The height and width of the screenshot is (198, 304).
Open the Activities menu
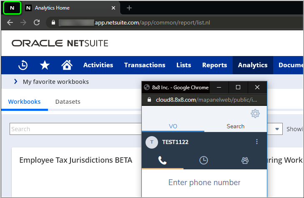tap(98, 65)
